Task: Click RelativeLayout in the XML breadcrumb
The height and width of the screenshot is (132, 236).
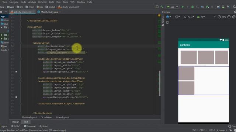Action: click(x=29, y=117)
